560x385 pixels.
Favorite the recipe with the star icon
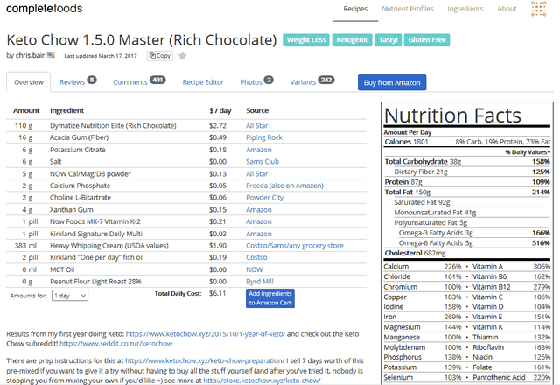point(183,56)
